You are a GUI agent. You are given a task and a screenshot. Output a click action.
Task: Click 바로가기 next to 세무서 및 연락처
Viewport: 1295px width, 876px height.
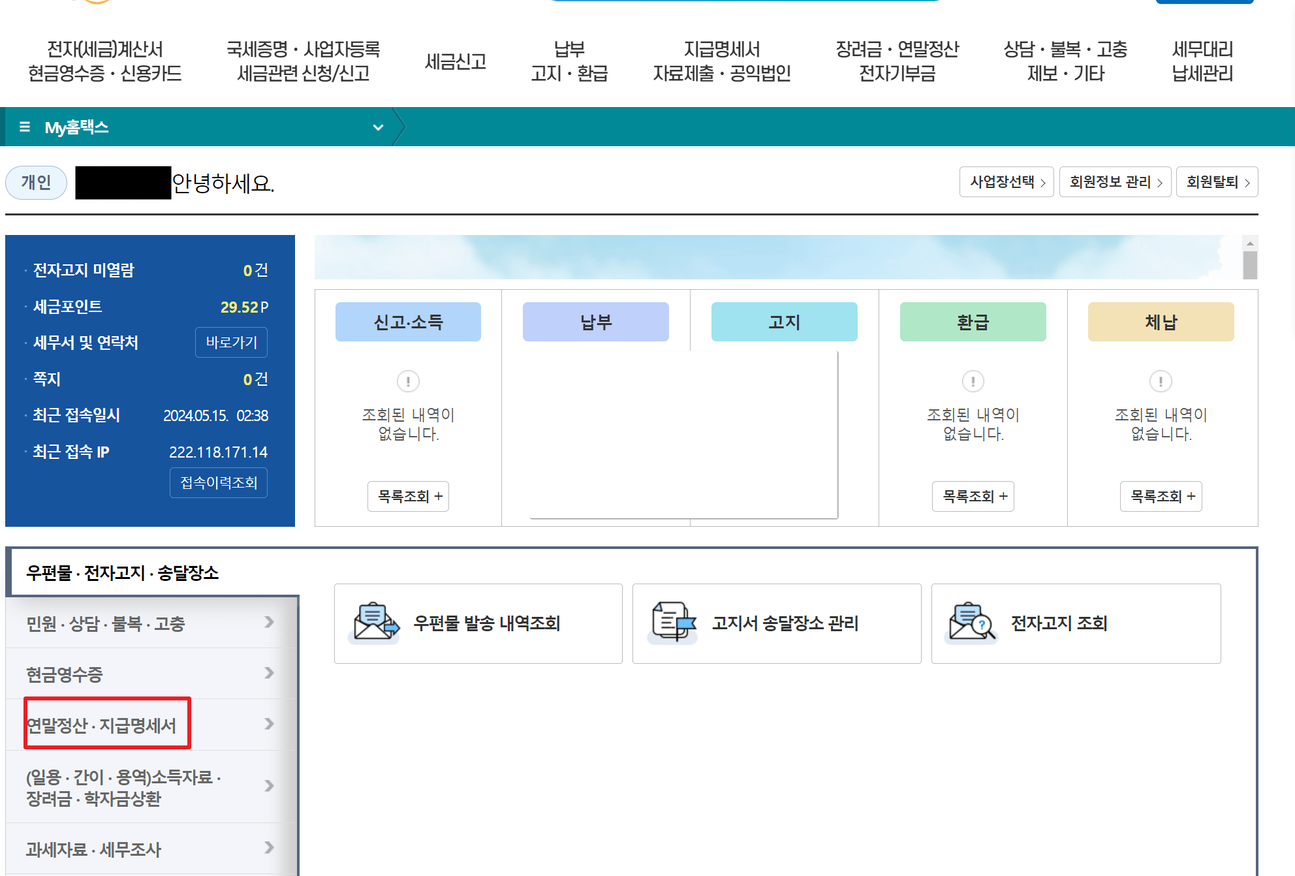point(231,342)
